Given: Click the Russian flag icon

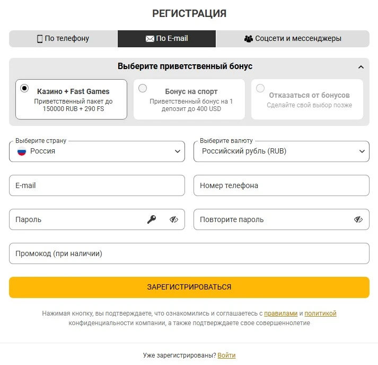Looking at the screenshot, I should (22, 151).
